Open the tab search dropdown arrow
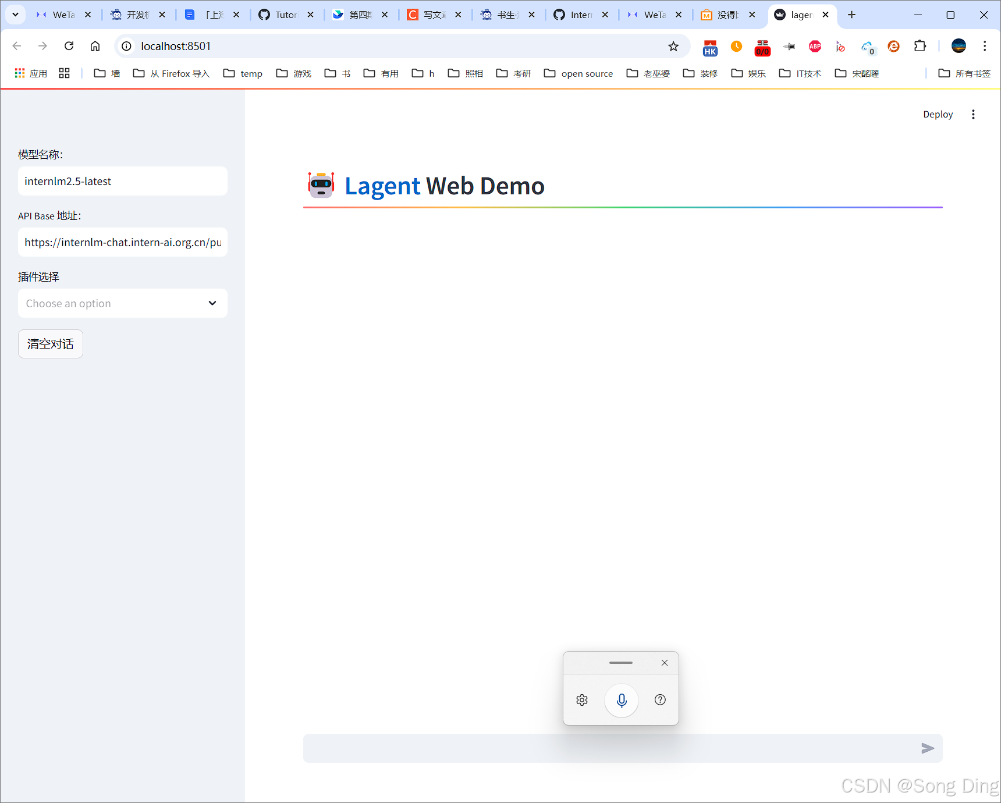 (15, 15)
